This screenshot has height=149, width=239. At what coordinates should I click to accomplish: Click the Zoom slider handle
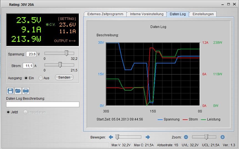coord(206,137)
